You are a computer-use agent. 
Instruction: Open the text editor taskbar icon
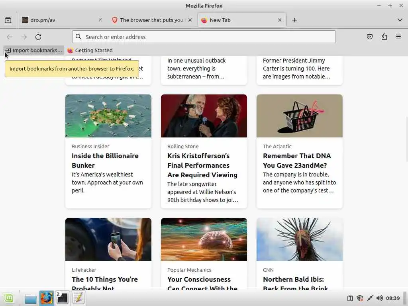click(x=78, y=298)
